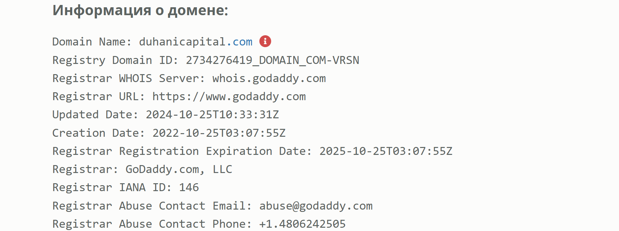Click the abuse@godaddy.com email address
Viewport: 619px width, 231px height.
point(316,206)
